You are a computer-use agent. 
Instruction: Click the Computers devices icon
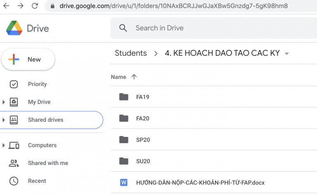(x=14, y=146)
